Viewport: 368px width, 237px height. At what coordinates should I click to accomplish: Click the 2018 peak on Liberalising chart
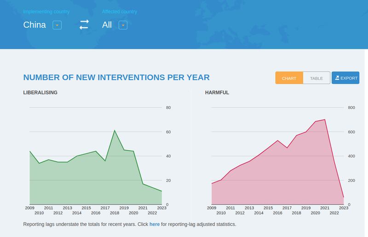point(115,131)
